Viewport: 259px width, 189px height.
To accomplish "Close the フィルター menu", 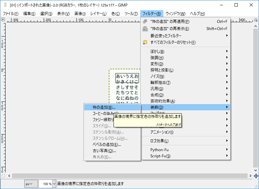I will 152,14.
